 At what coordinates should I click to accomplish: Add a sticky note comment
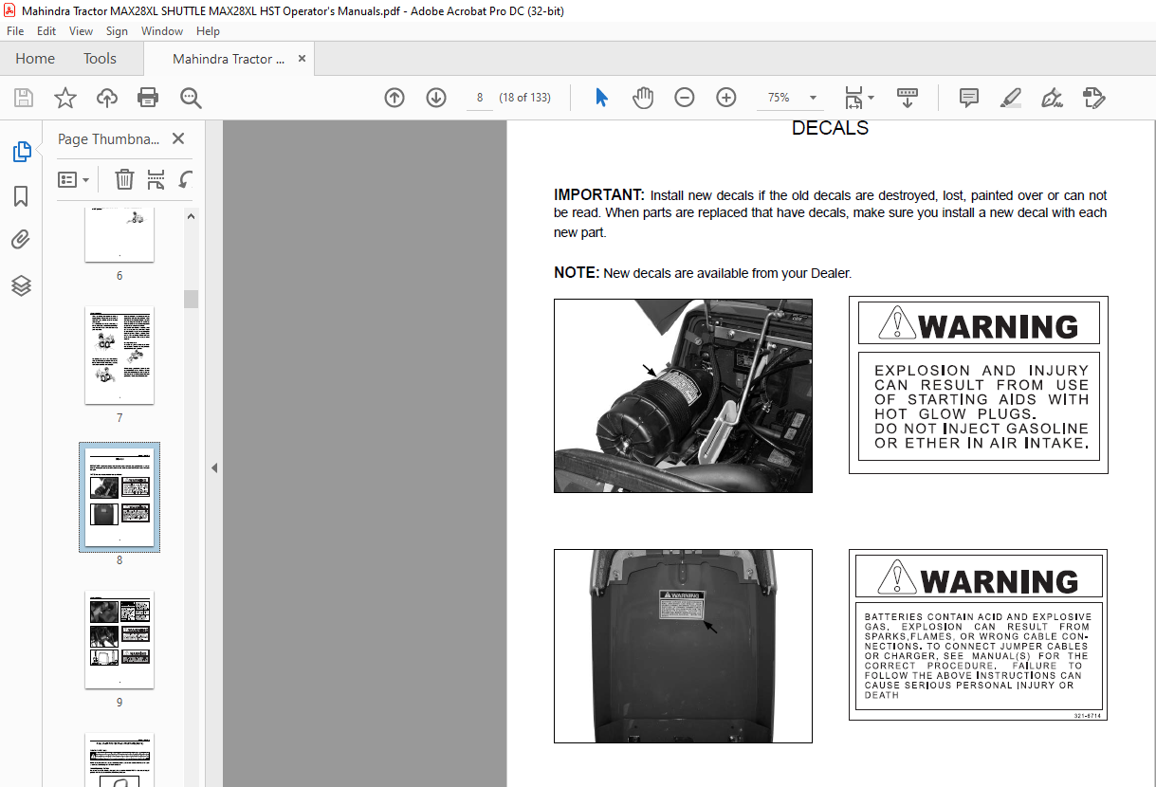tap(969, 98)
